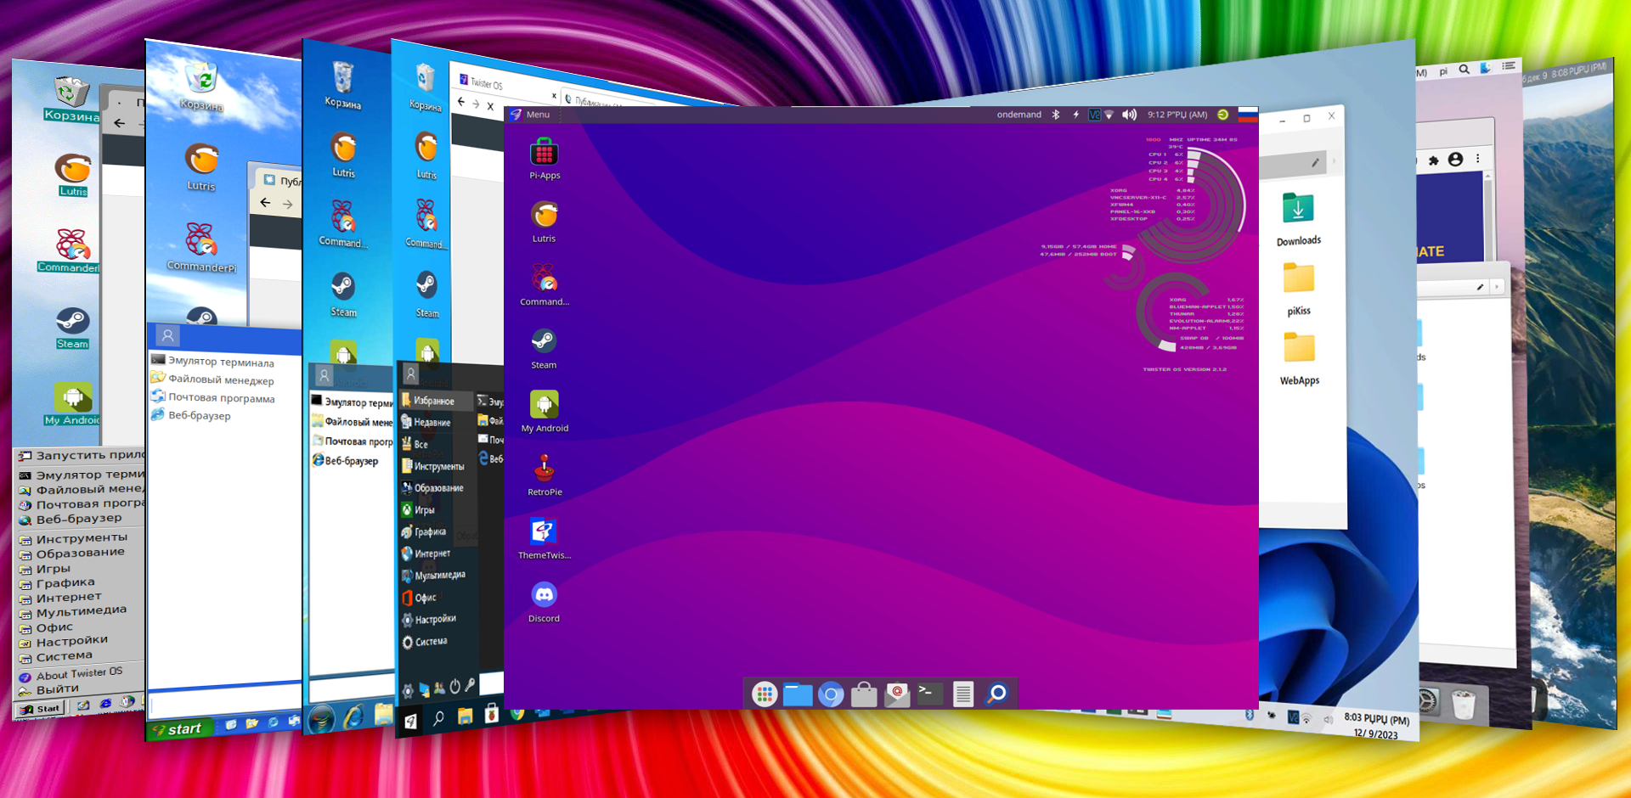Launch the terminal from the dock
Screen dimensions: 1631x798
[929, 694]
